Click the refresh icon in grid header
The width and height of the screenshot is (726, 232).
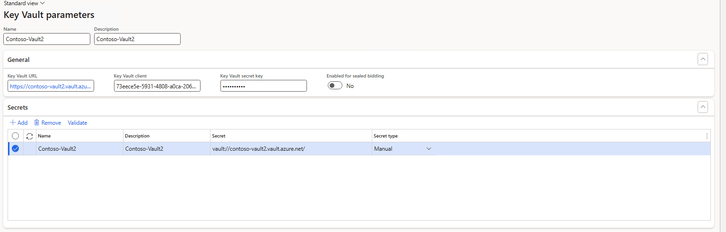click(29, 136)
